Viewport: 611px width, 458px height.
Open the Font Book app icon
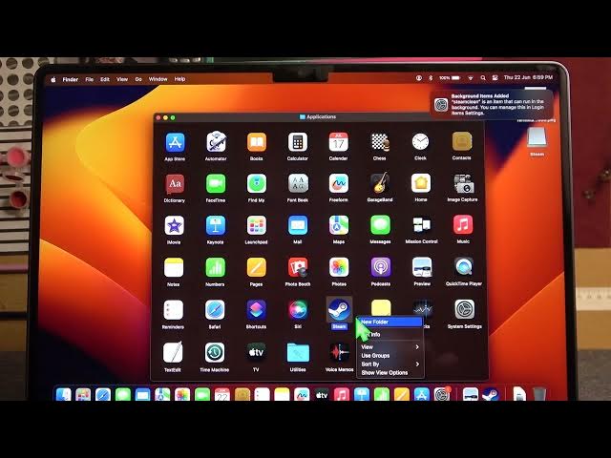[298, 183]
